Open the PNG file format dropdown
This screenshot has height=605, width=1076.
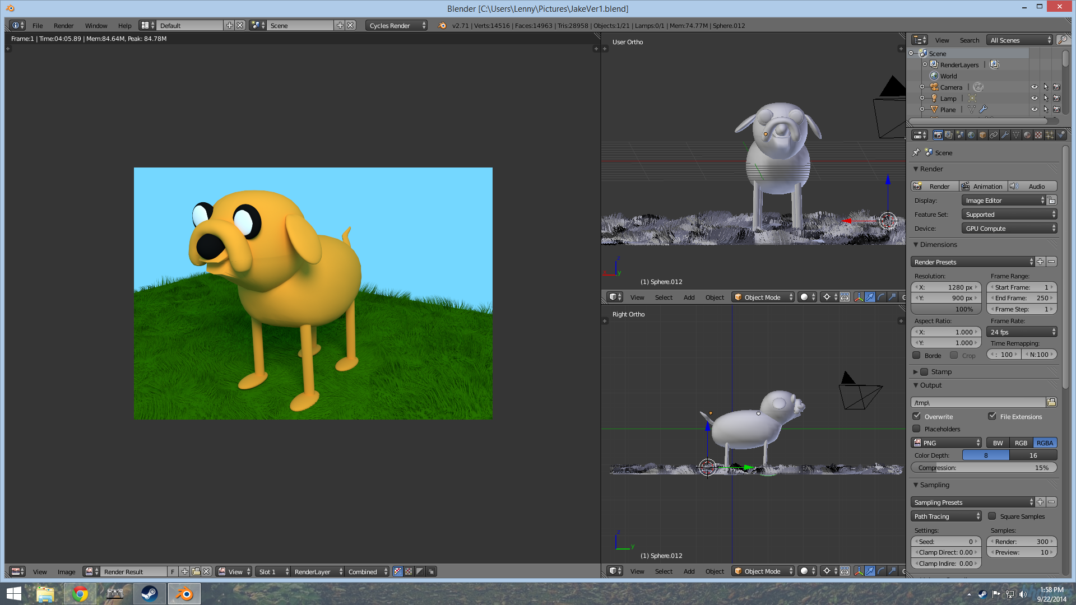coord(946,443)
